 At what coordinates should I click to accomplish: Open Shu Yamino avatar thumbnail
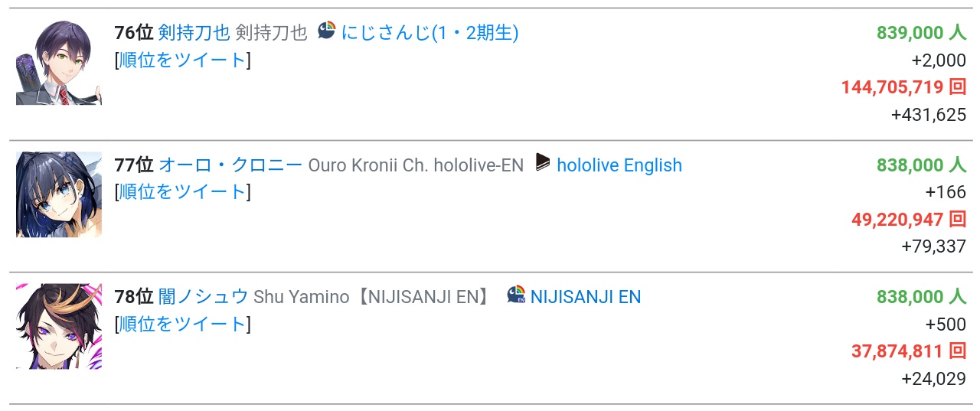tap(59, 327)
